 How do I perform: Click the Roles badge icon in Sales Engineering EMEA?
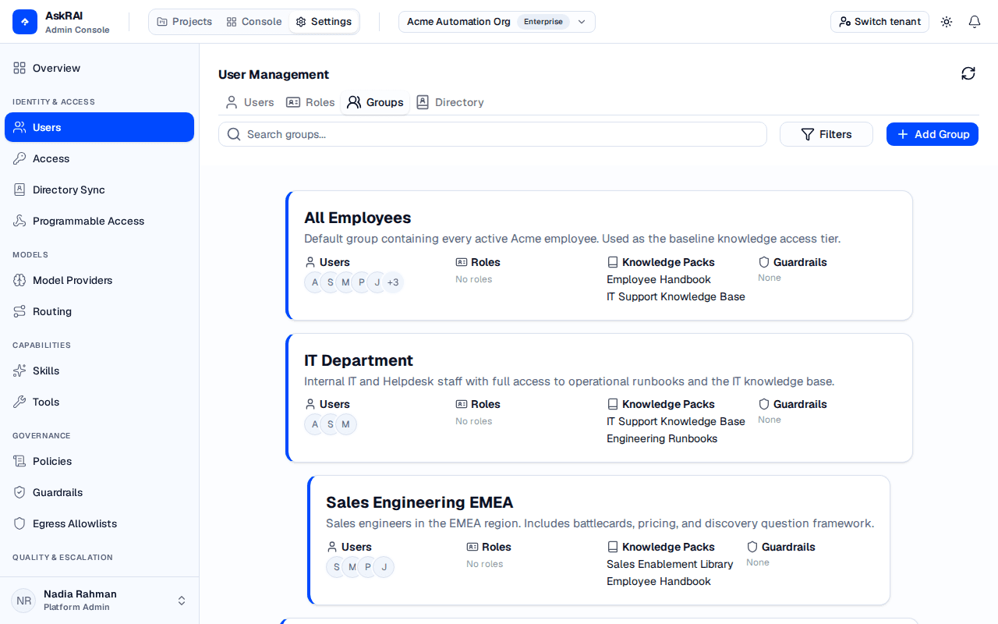[x=472, y=547]
